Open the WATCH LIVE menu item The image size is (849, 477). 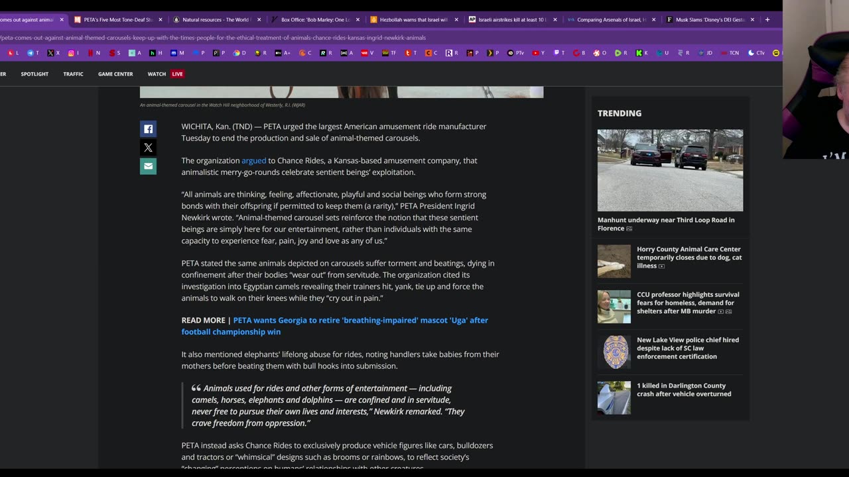pos(165,74)
